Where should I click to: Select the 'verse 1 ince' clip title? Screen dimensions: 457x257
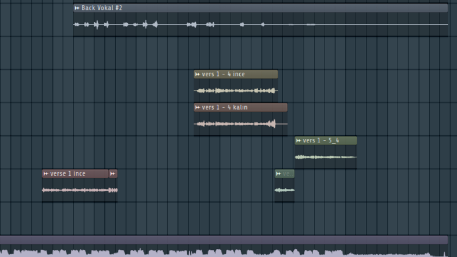tap(67, 174)
